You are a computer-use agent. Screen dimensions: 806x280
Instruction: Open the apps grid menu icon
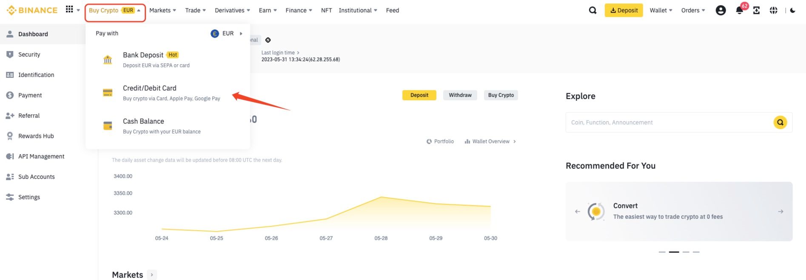69,9
